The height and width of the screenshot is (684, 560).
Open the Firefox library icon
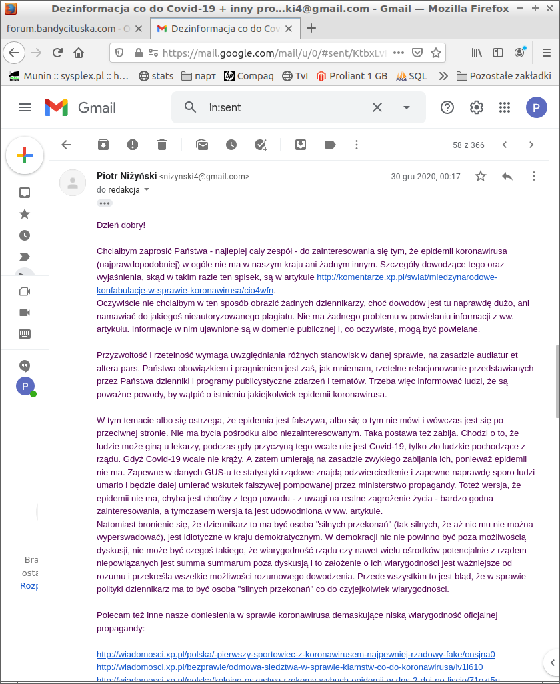click(477, 53)
